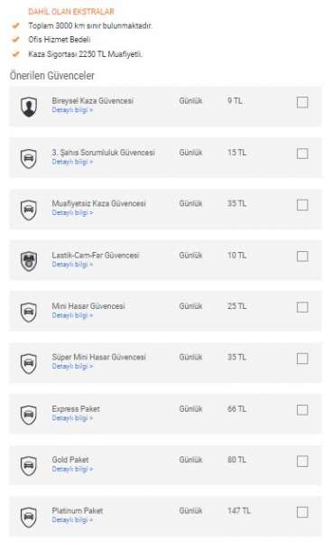Click the Lastik-Cam-Far Güvencesi shield icon
The image size is (333, 542).
(x=29, y=261)
